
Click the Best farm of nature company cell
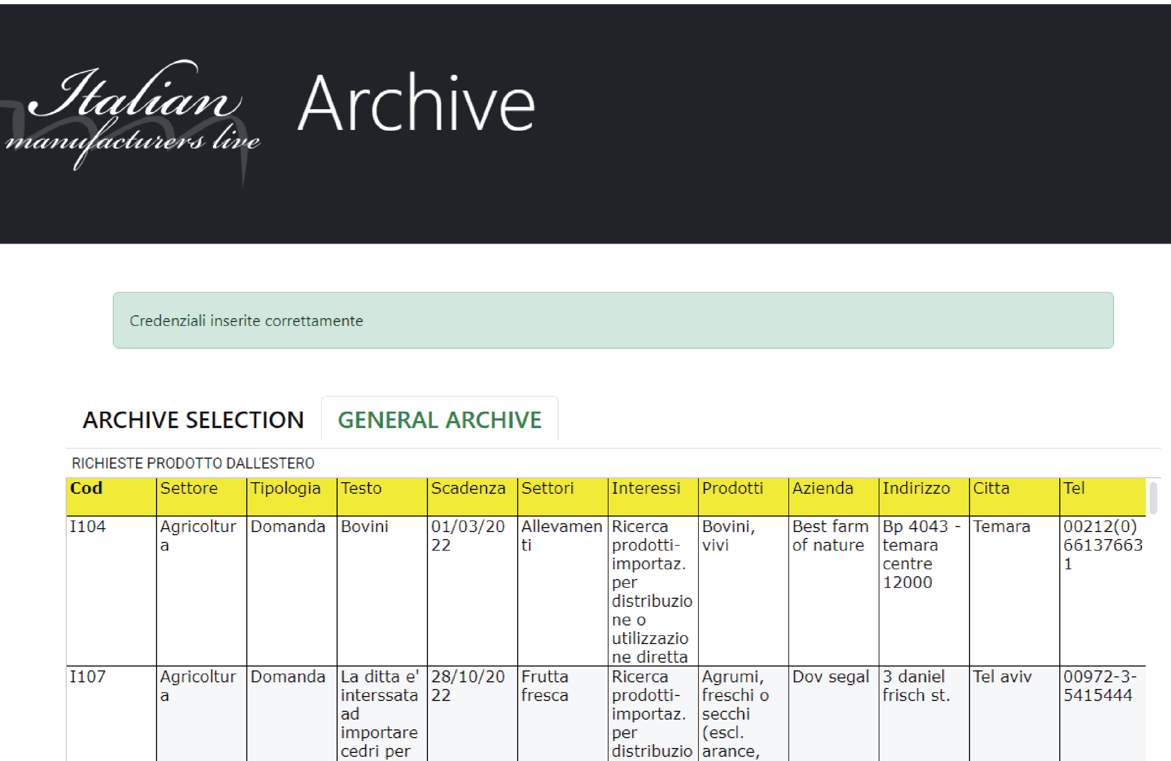834,591
